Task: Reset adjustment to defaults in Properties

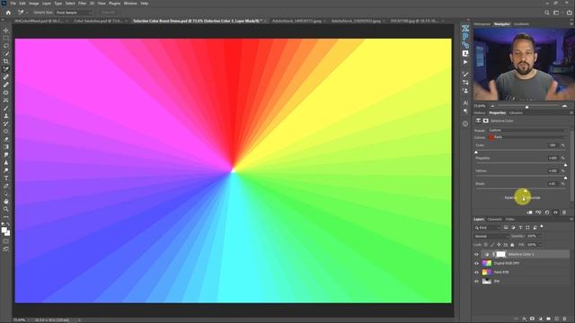Action: pyautogui.click(x=547, y=213)
